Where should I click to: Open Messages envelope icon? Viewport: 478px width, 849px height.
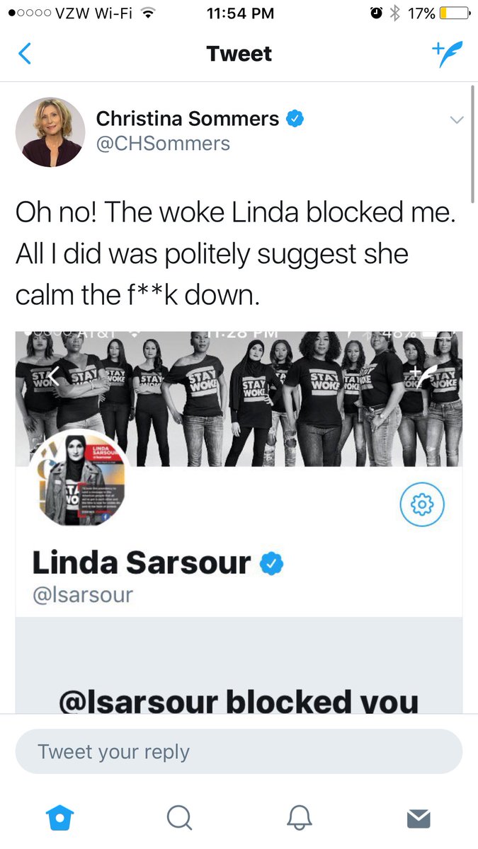click(x=419, y=819)
